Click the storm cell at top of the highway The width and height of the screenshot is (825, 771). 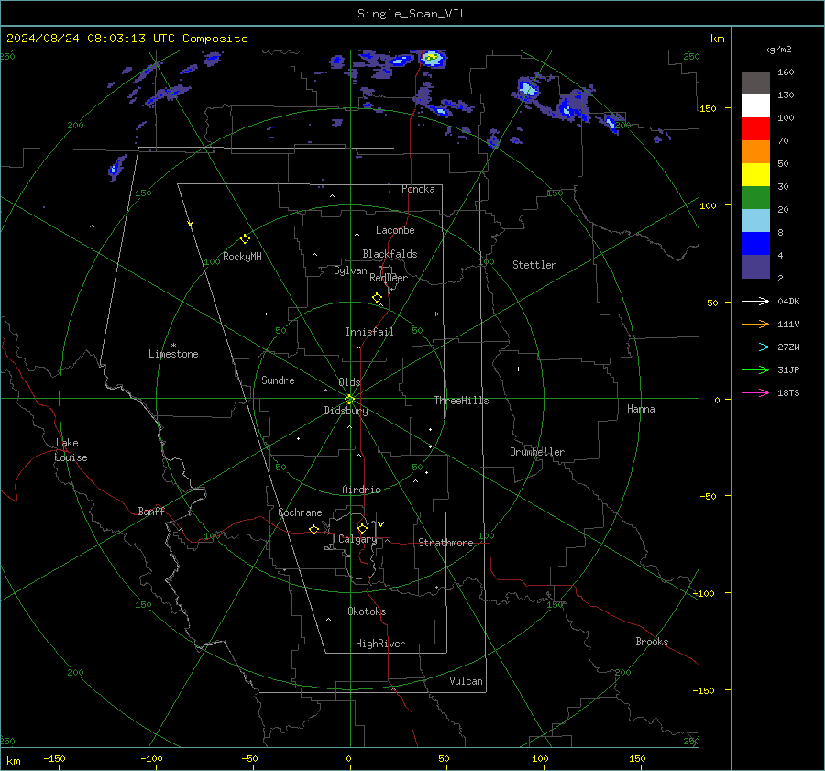433,58
